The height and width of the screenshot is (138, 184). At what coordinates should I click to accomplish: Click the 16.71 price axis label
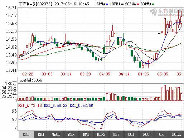[11, 8]
